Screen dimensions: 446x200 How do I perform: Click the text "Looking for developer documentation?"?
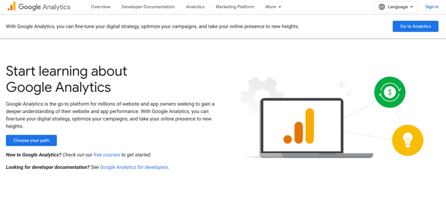click(48, 167)
